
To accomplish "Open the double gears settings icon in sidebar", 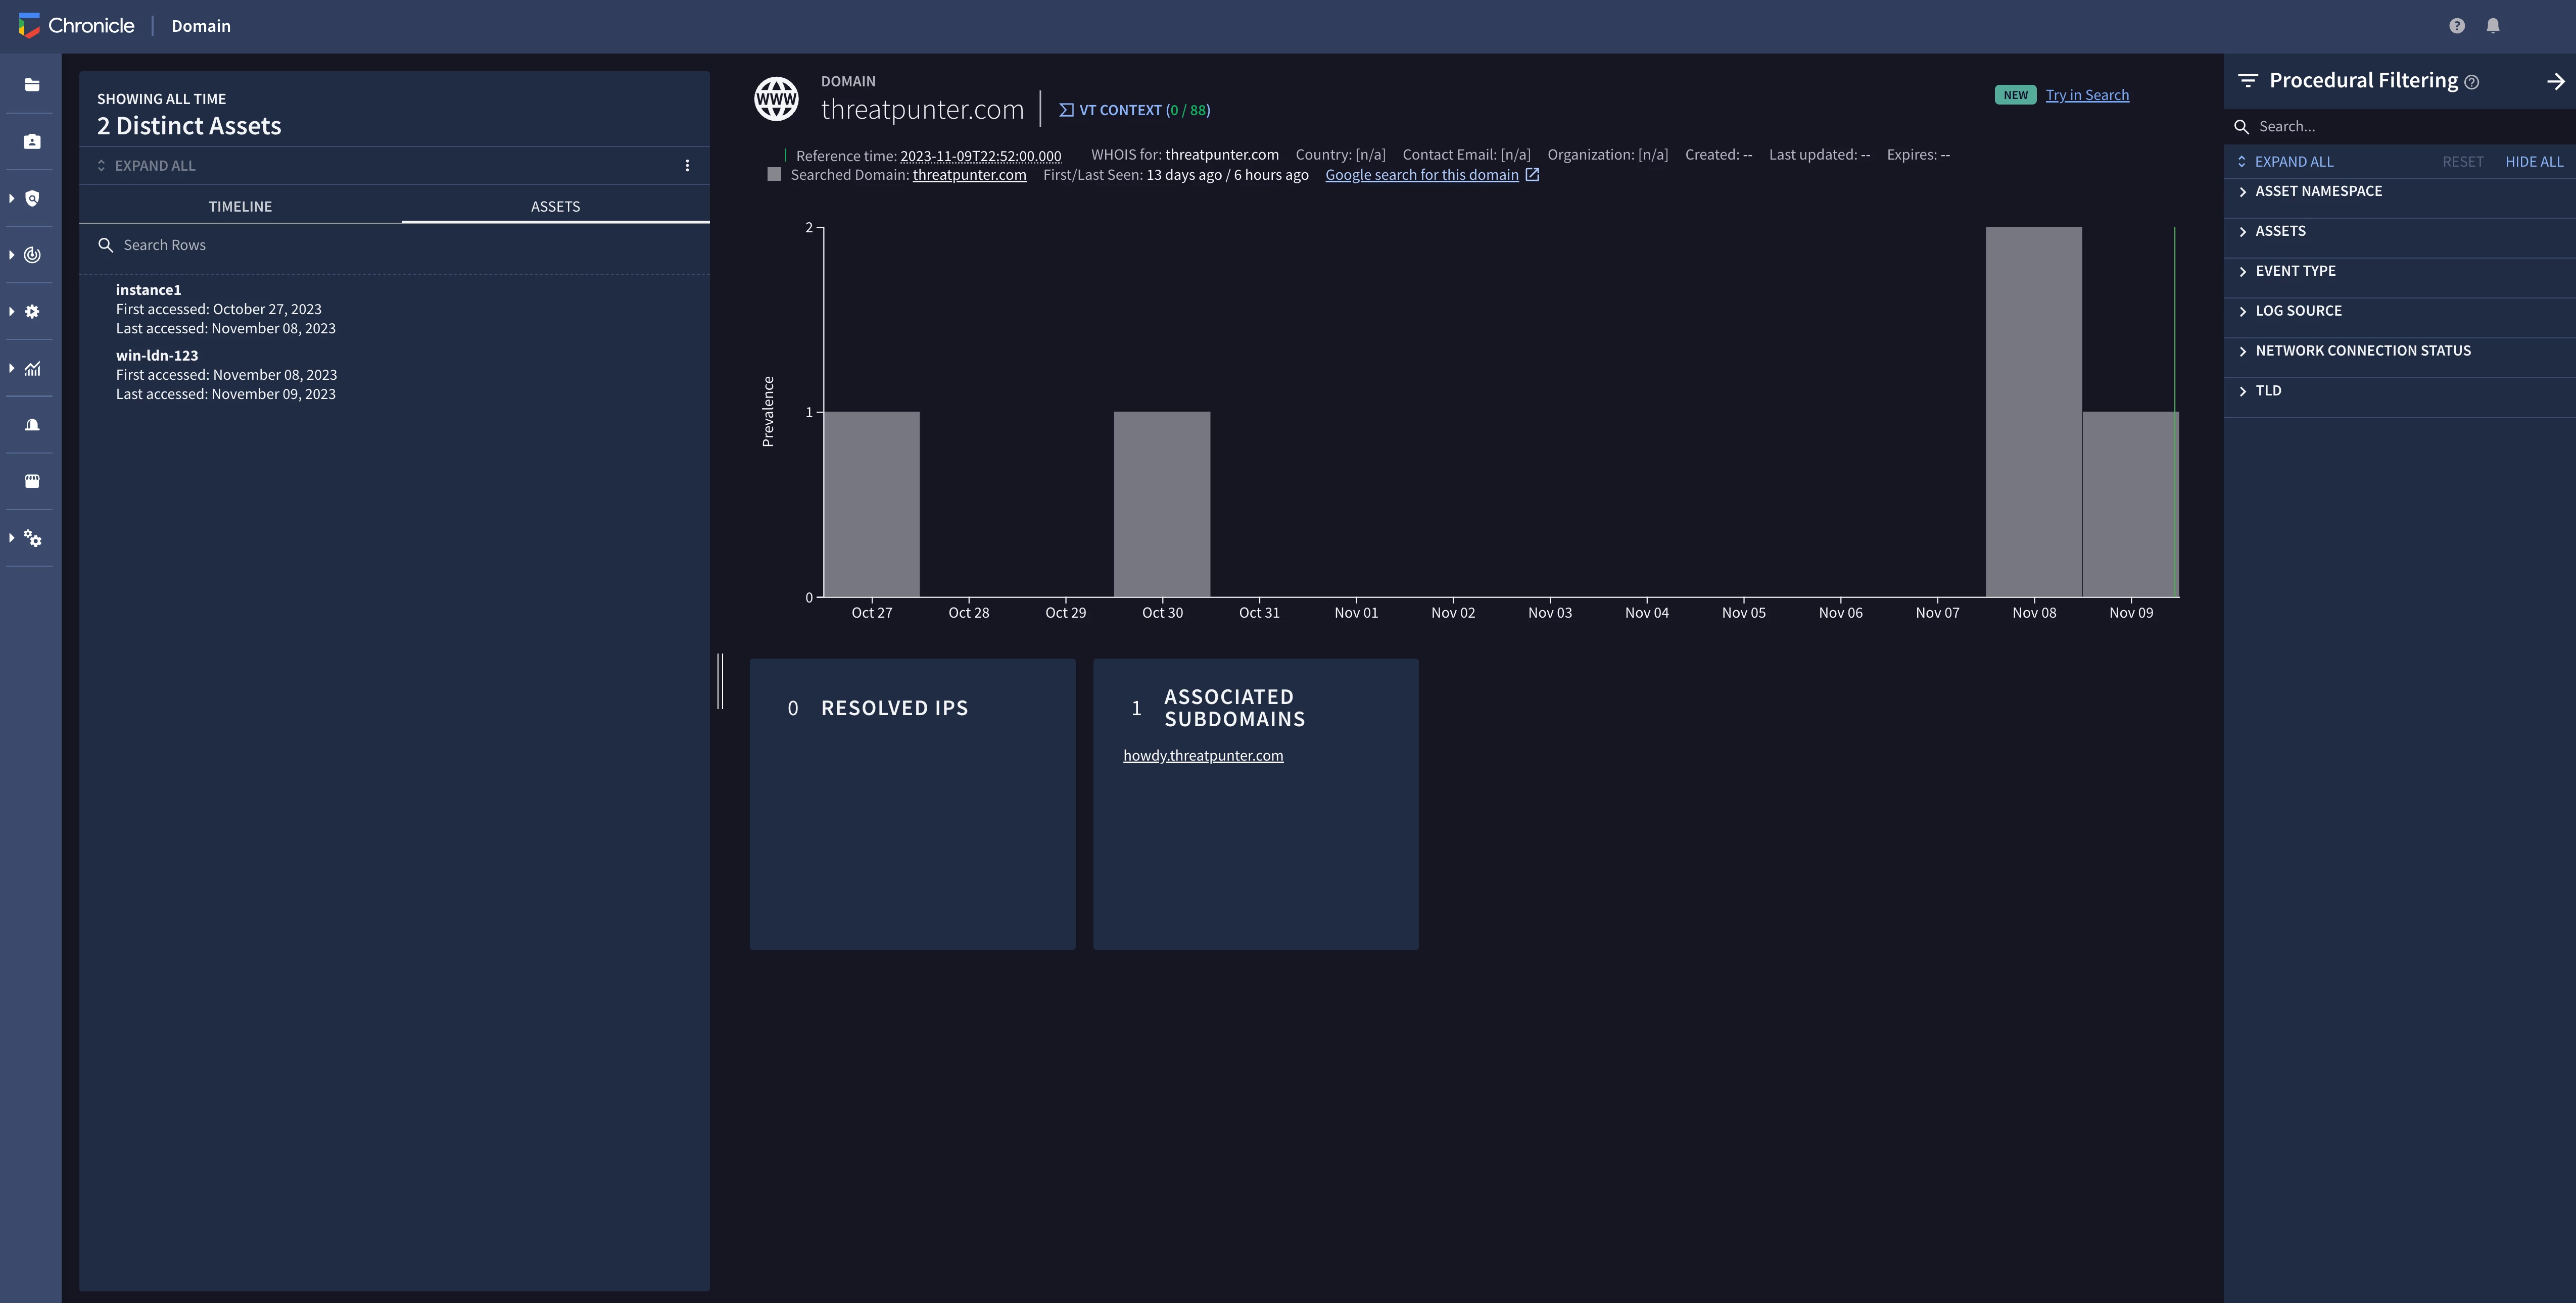I will coord(32,538).
